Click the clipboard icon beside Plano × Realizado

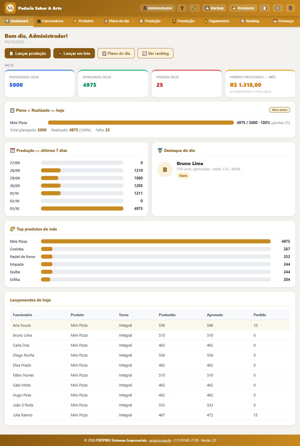(x=12, y=110)
